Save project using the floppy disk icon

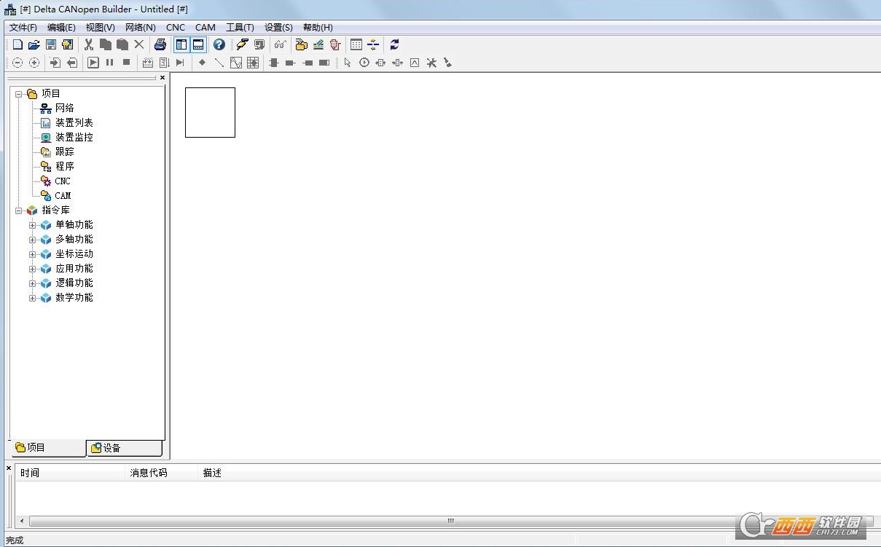[51, 45]
